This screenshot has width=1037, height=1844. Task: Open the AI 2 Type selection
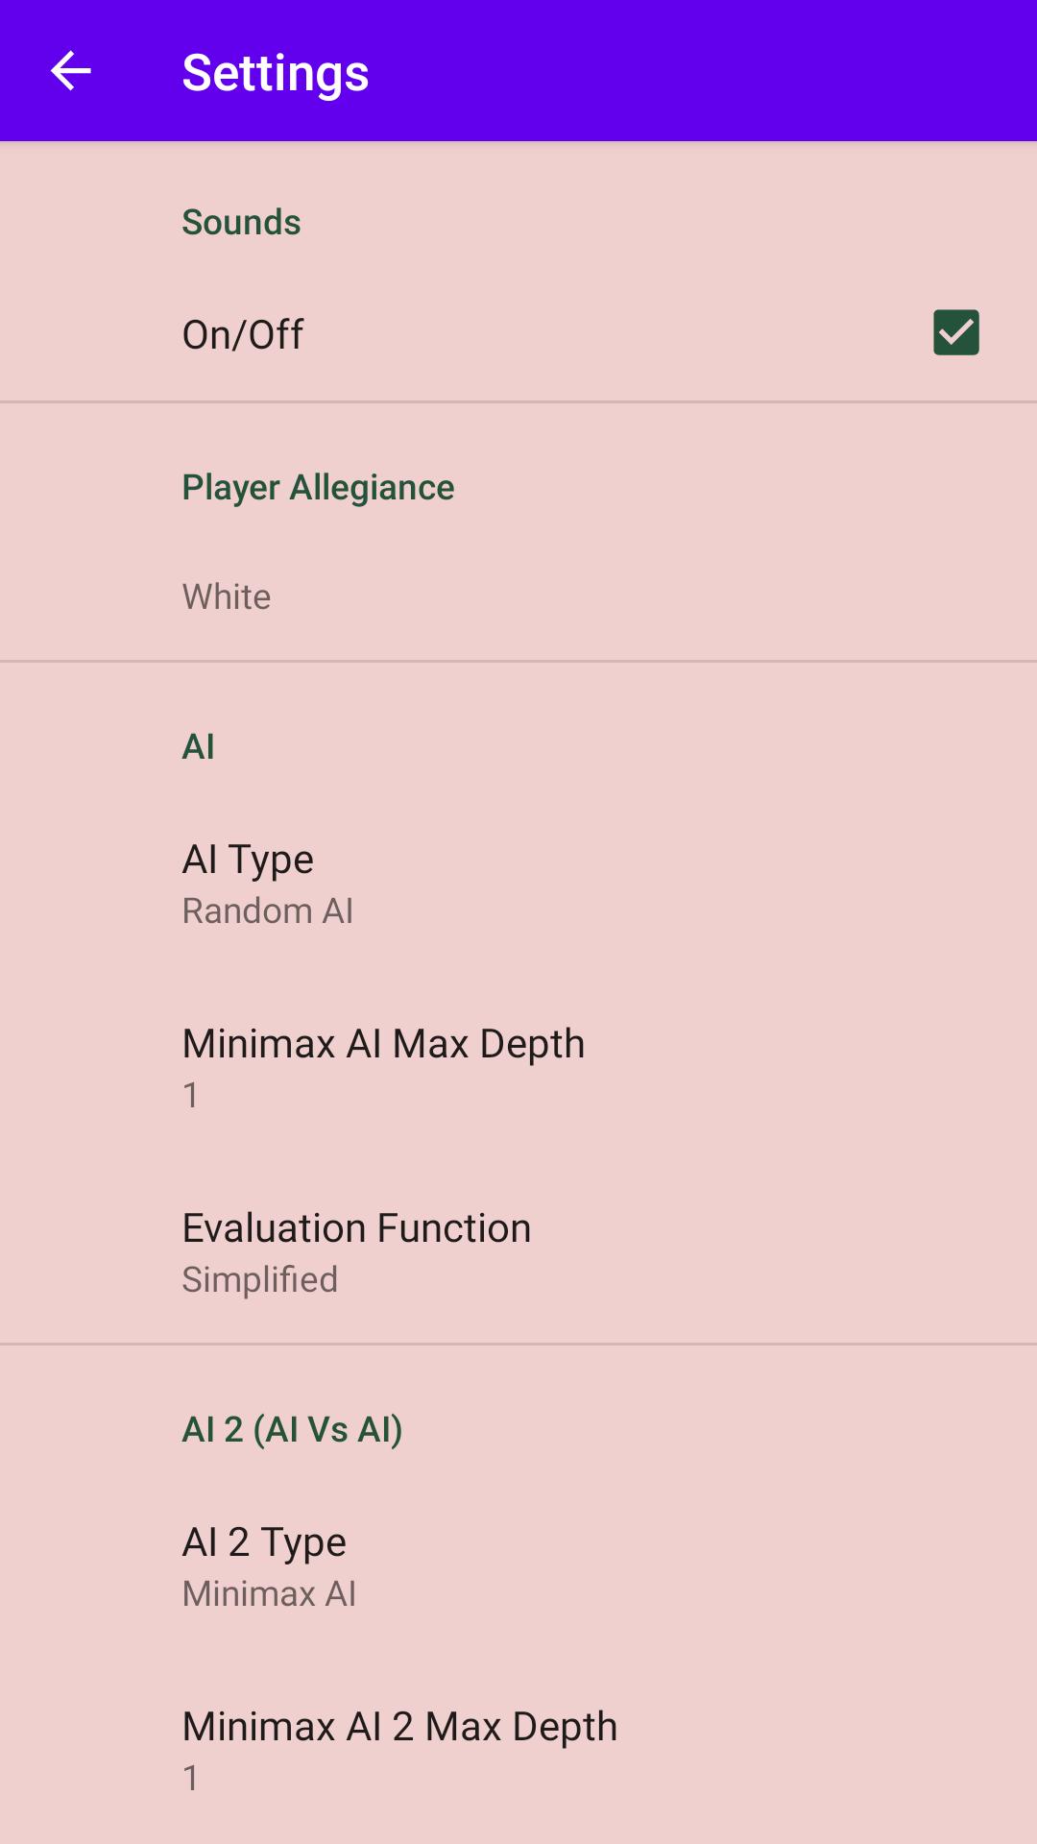click(x=518, y=1566)
